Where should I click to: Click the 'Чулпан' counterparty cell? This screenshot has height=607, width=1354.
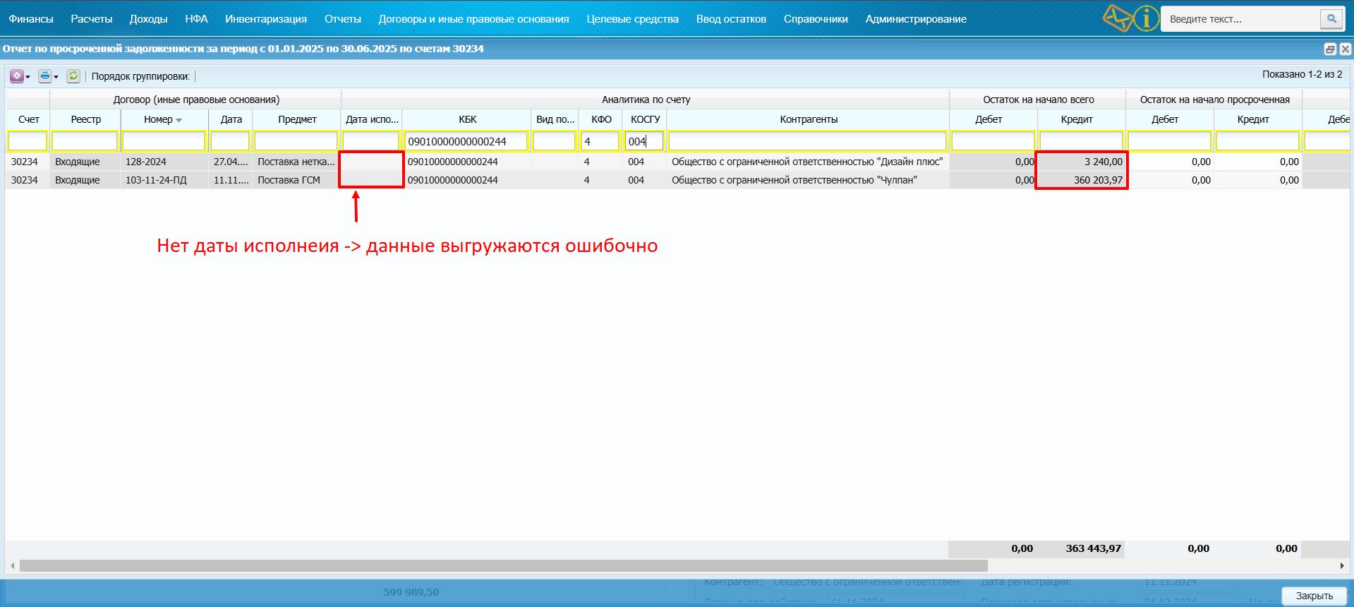(808, 180)
